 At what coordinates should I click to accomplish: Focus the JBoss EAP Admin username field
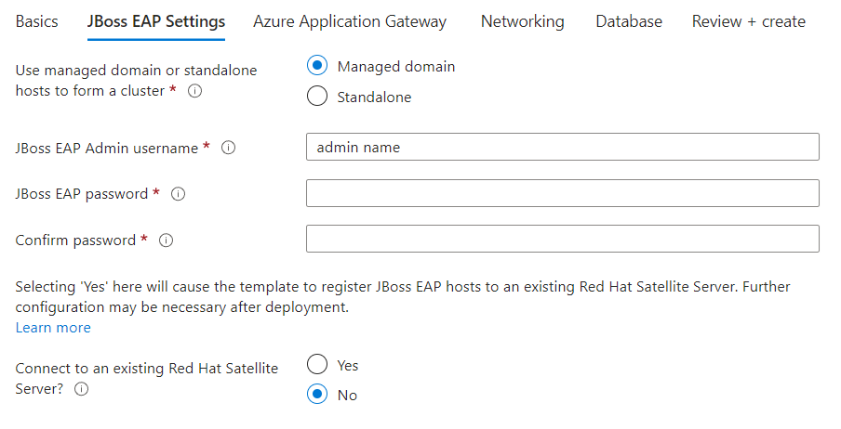point(563,147)
